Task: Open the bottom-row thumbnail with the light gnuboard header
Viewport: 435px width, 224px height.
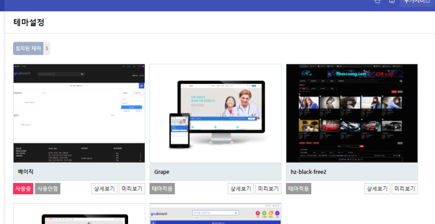Action: (x=216, y=214)
